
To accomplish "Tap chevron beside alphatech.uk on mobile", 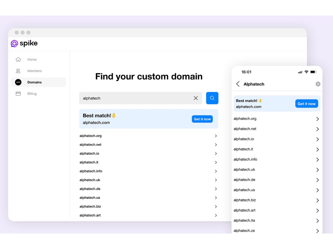I will (318, 170).
